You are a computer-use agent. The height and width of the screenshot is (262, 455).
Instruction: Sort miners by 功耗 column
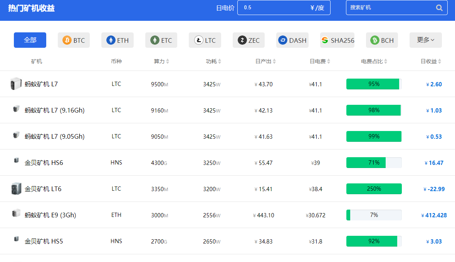pos(213,61)
